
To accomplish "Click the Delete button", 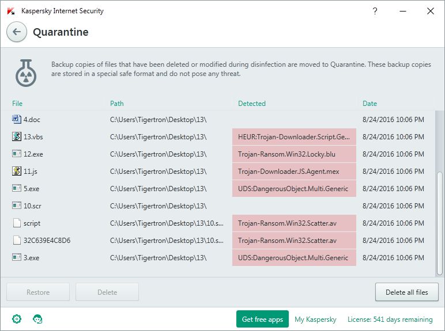I will point(107,292).
